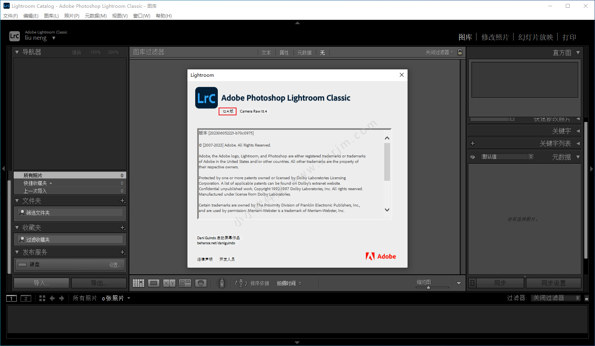Image resolution: width=595 pixels, height=346 pixels.
Task: Click the 导入 button
Action: click(41, 282)
